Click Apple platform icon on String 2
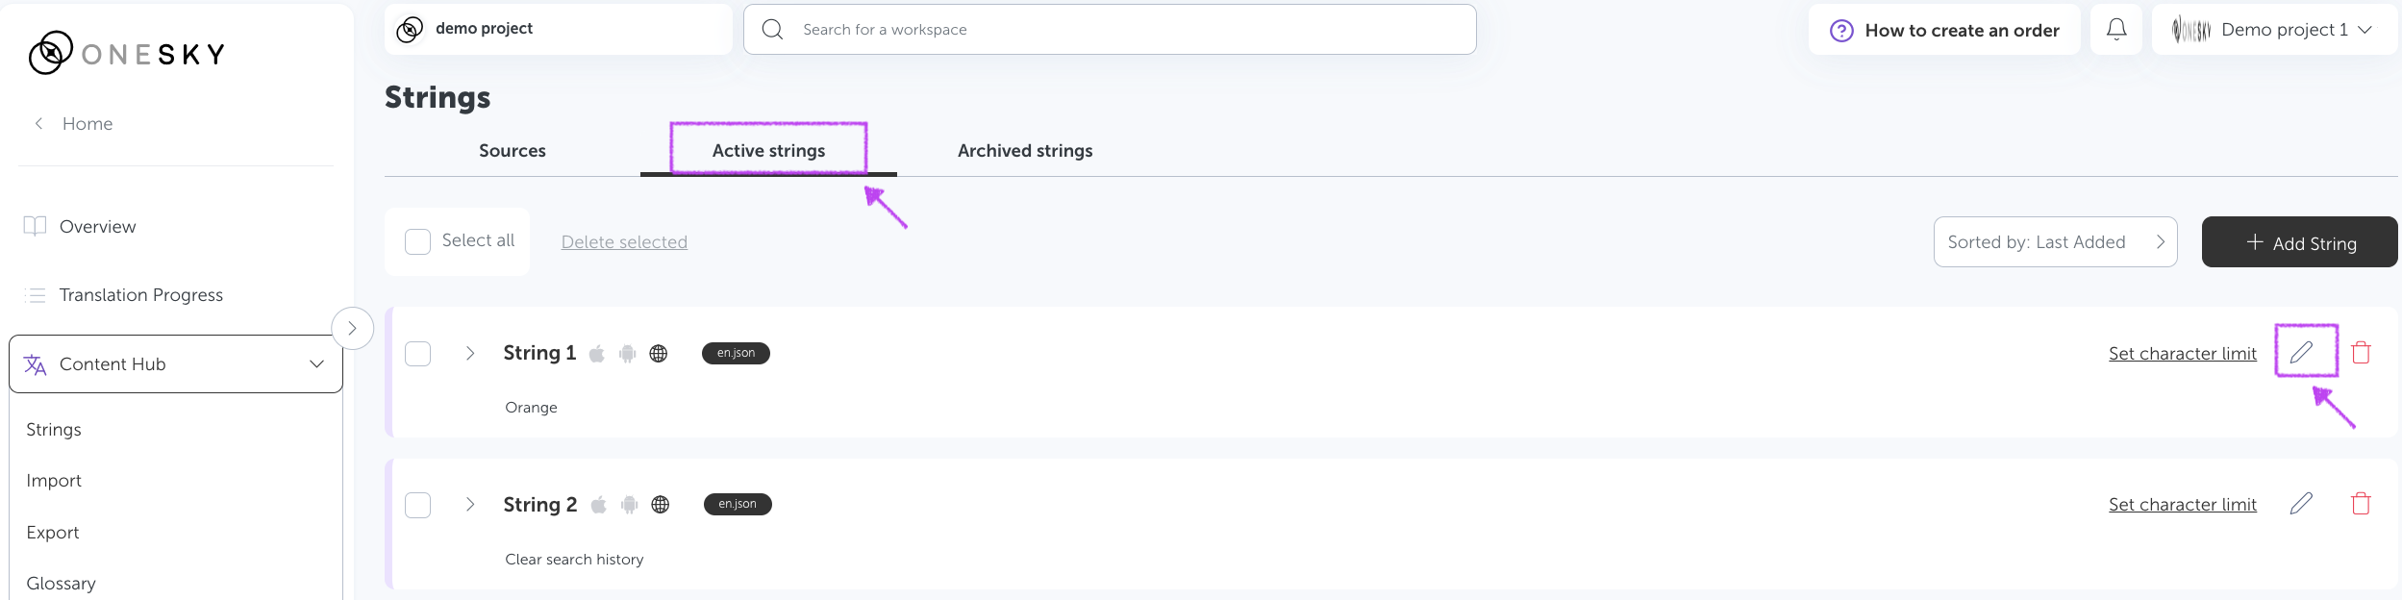The width and height of the screenshot is (2402, 600). point(598,505)
